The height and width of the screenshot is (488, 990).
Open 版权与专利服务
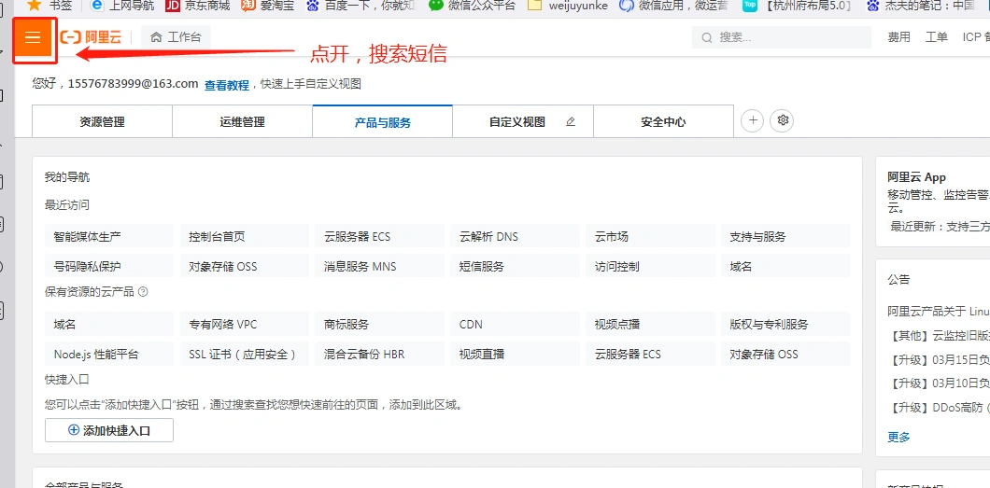[x=785, y=324]
